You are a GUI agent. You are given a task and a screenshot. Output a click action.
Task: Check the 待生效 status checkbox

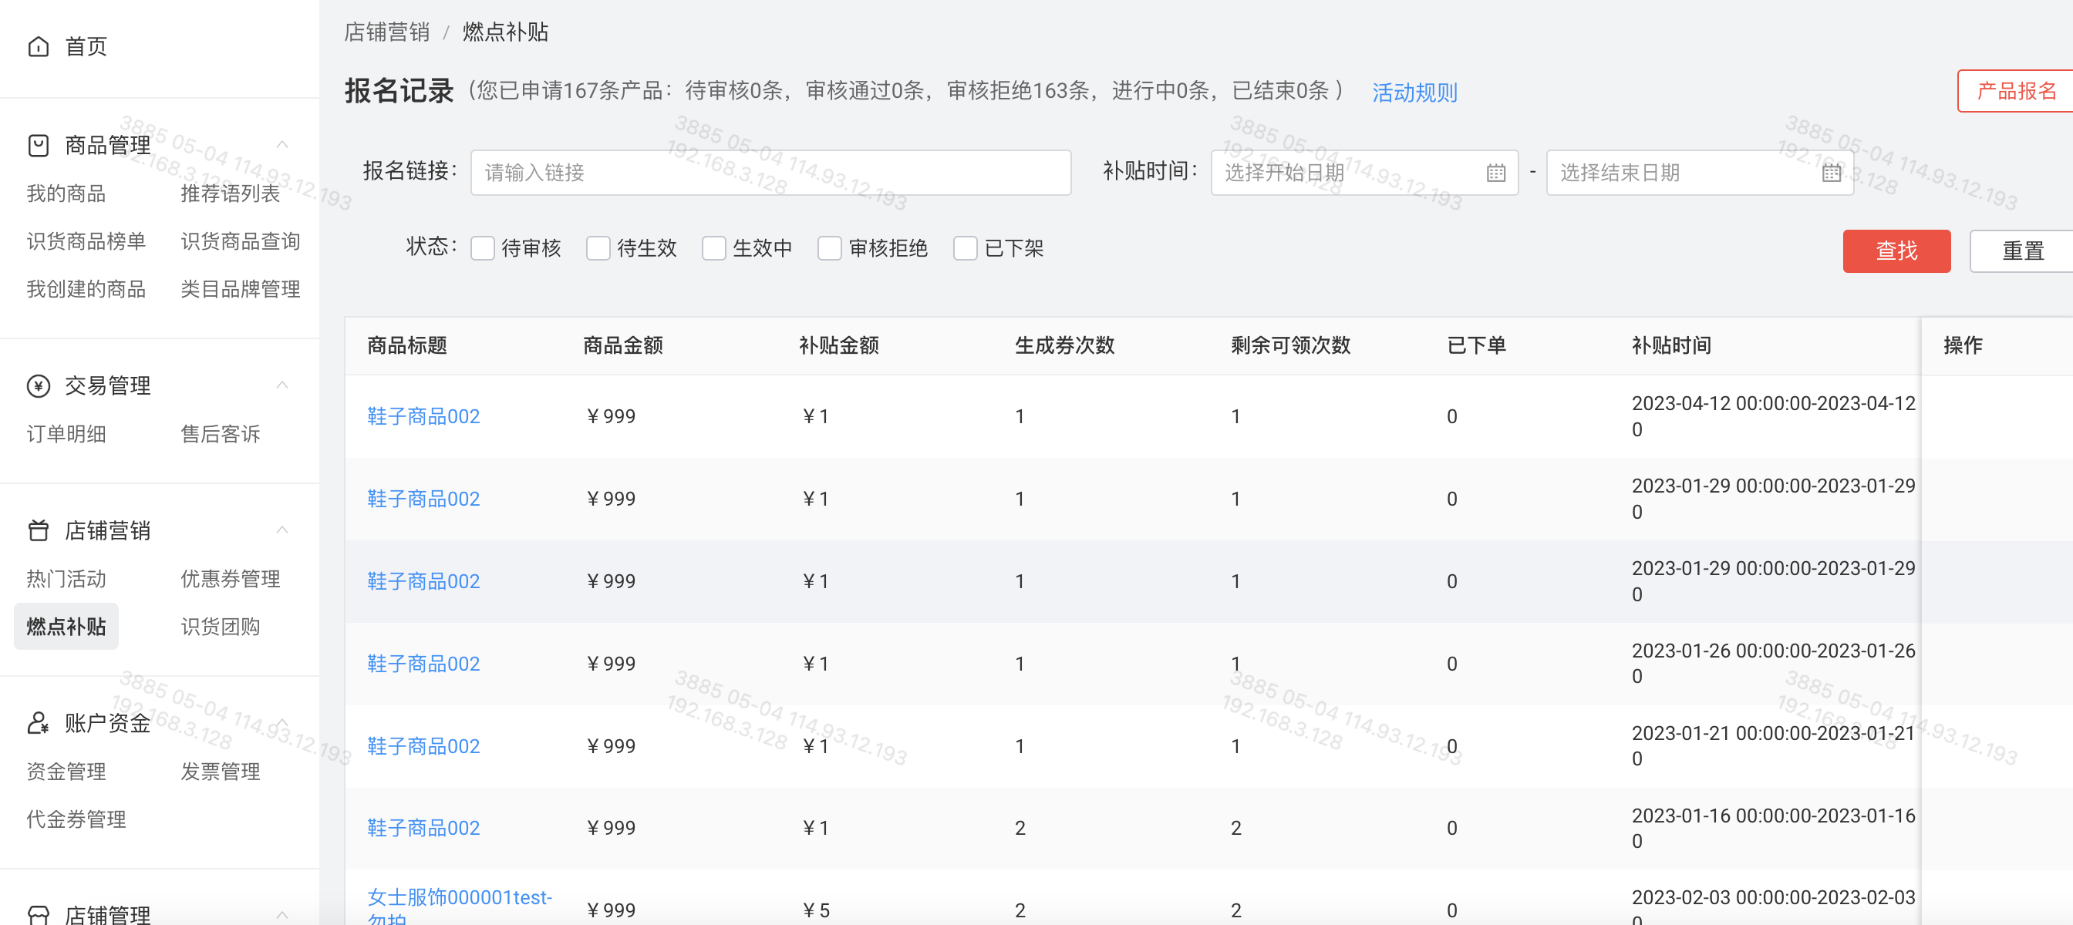pyautogui.click(x=598, y=248)
